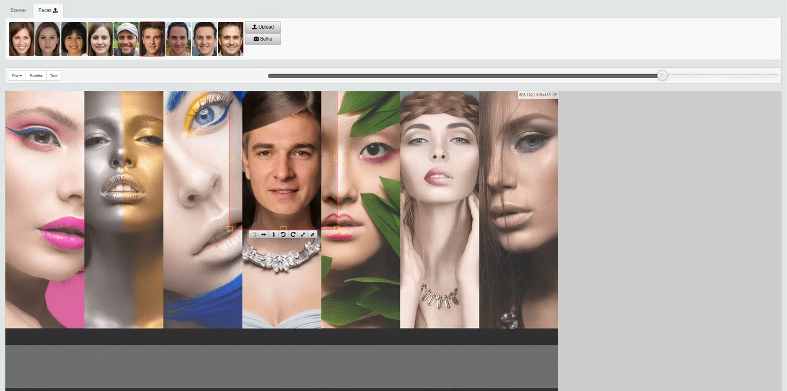This screenshot has height=391, width=787.
Task: Click the shrink face icon
Action: (x=313, y=235)
